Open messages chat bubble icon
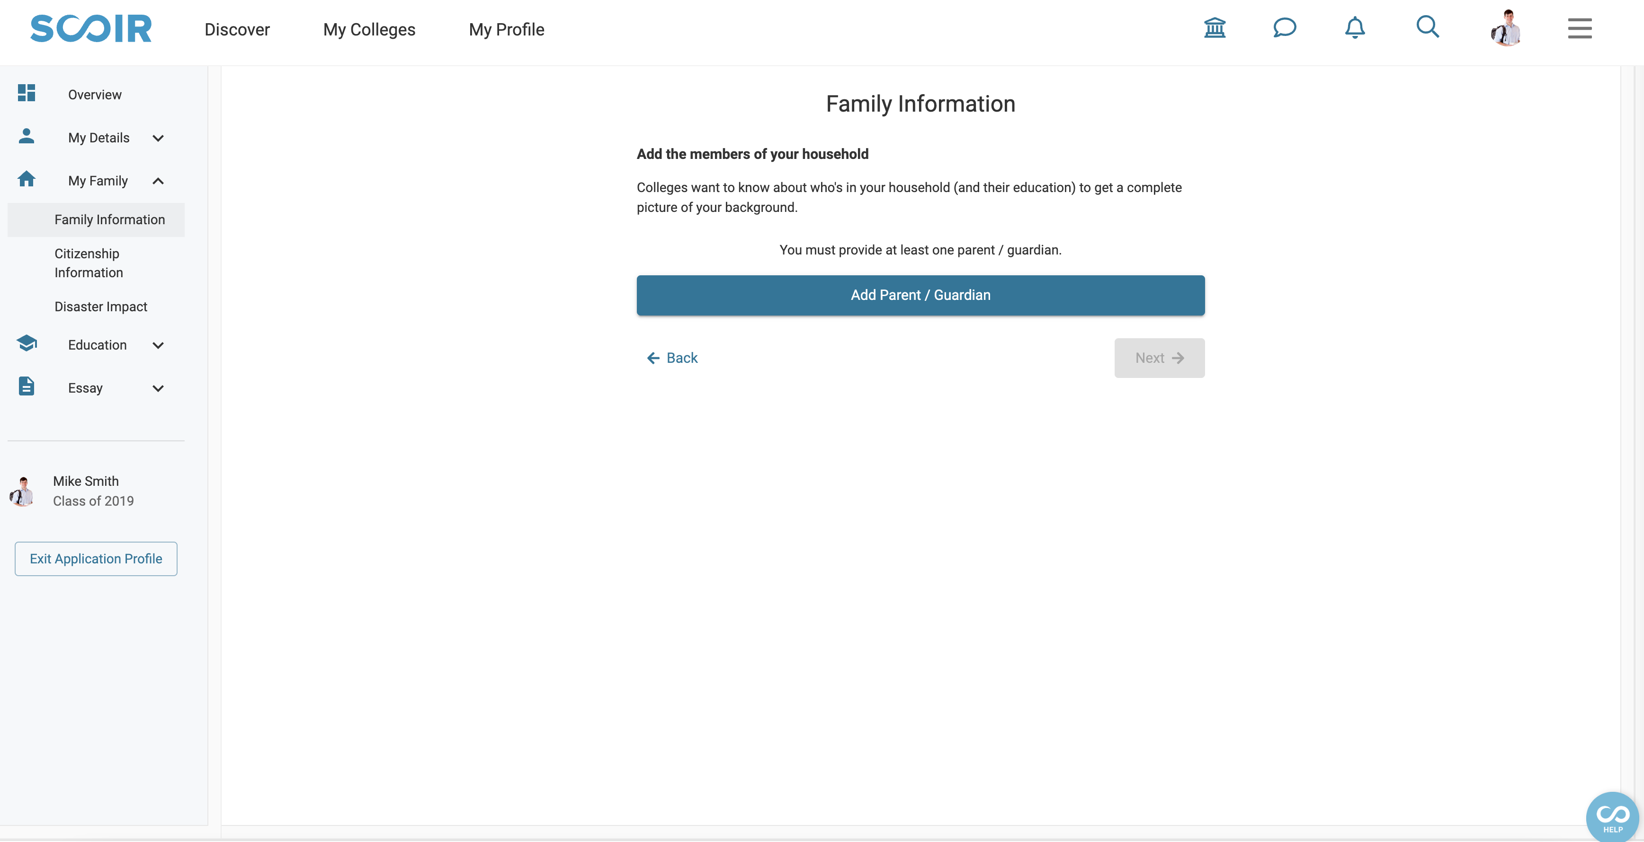1644x842 pixels. pyautogui.click(x=1285, y=27)
